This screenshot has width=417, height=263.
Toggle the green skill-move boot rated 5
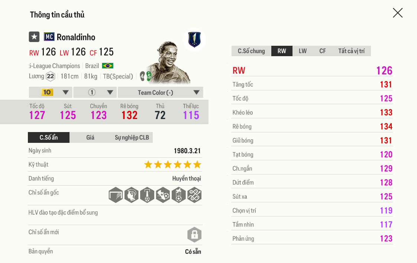point(148,76)
